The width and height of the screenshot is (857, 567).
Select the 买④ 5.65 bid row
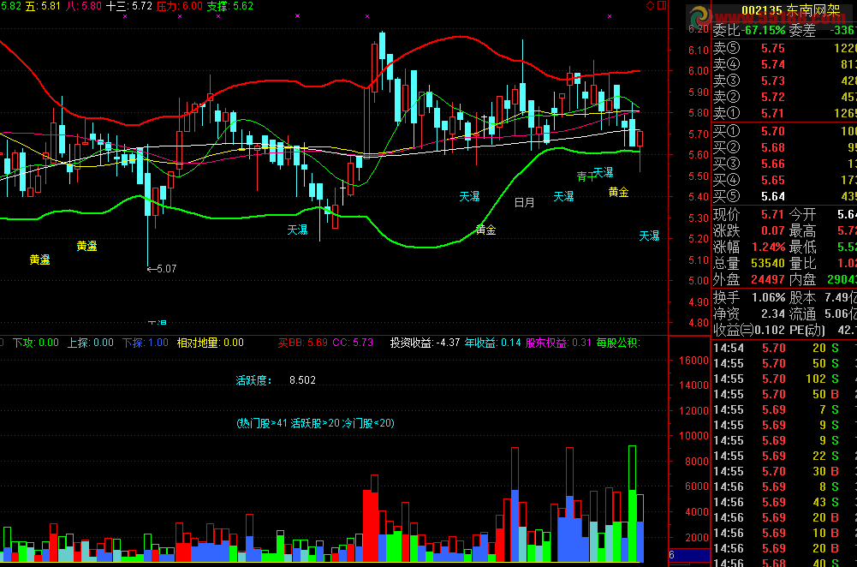[x=784, y=181]
